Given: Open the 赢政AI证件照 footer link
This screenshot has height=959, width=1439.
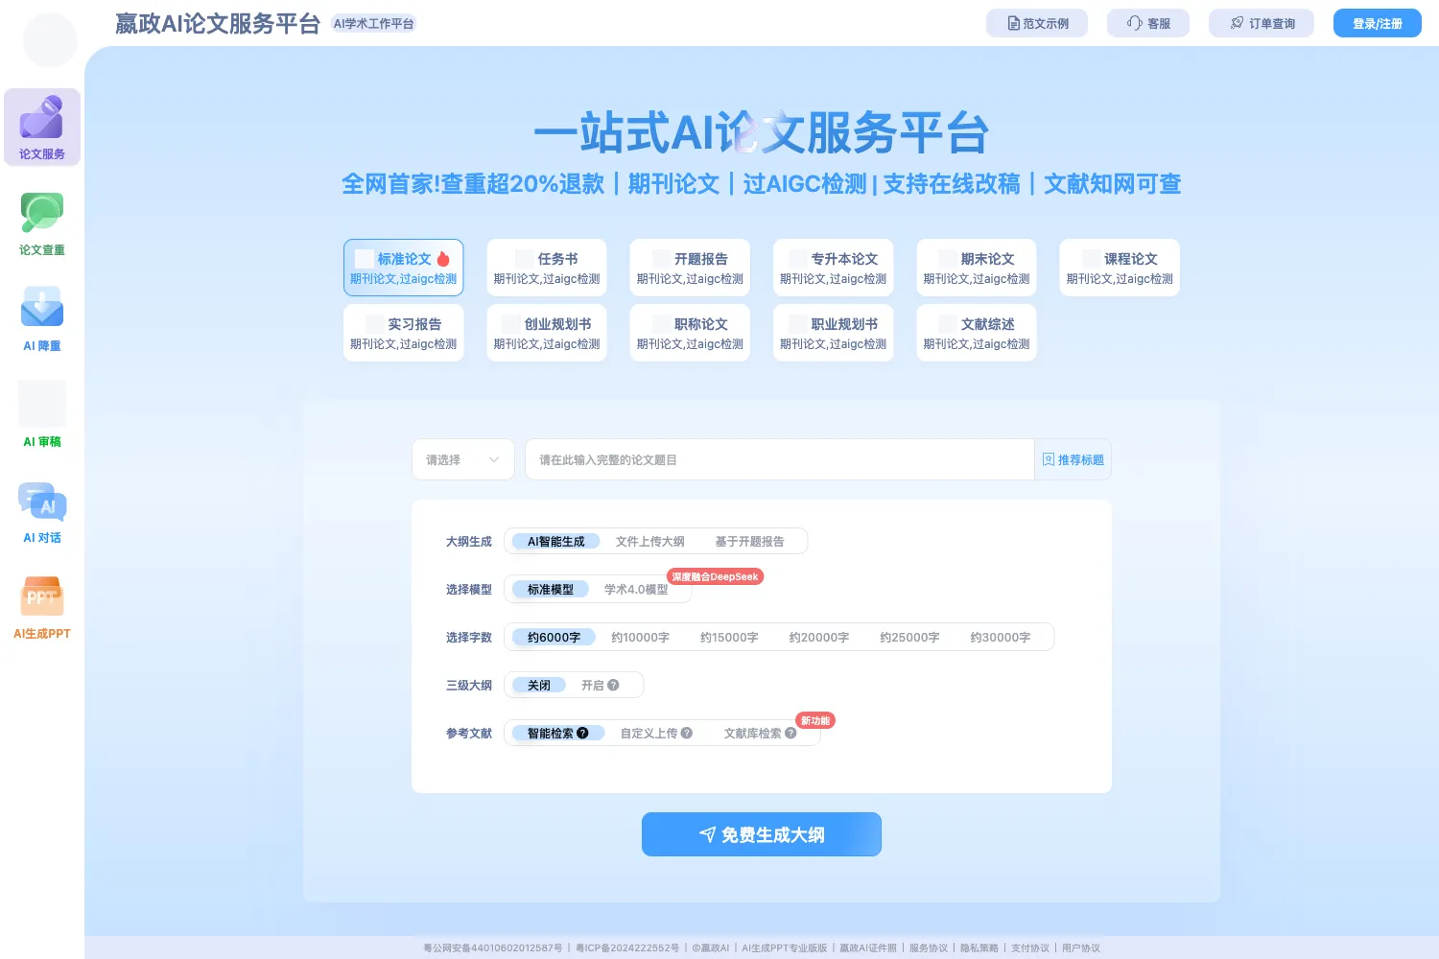Looking at the screenshot, I should click(868, 948).
